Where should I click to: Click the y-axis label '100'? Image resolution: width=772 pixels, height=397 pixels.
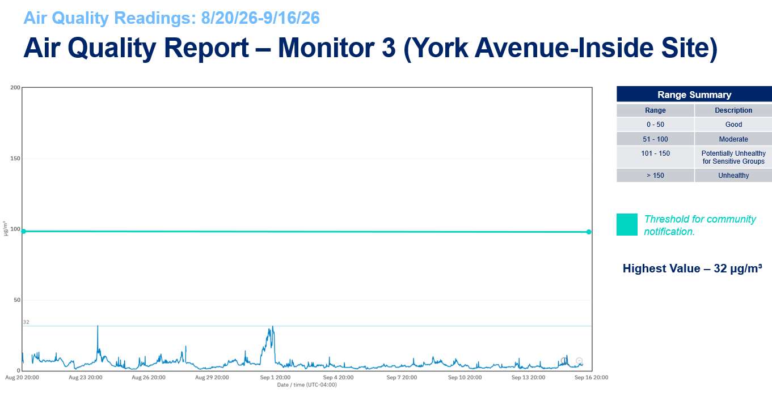[x=15, y=229]
